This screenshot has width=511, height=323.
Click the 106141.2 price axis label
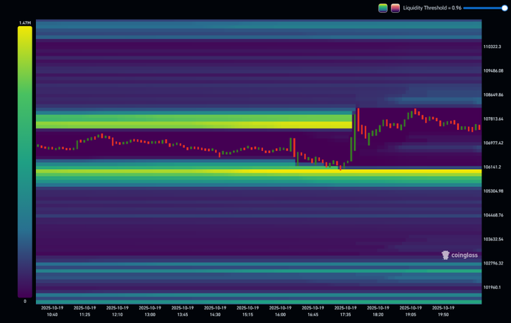tap(493, 167)
